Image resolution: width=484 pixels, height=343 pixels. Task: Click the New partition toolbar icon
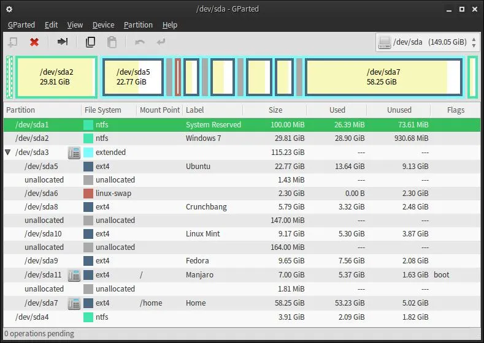click(x=13, y=42)
